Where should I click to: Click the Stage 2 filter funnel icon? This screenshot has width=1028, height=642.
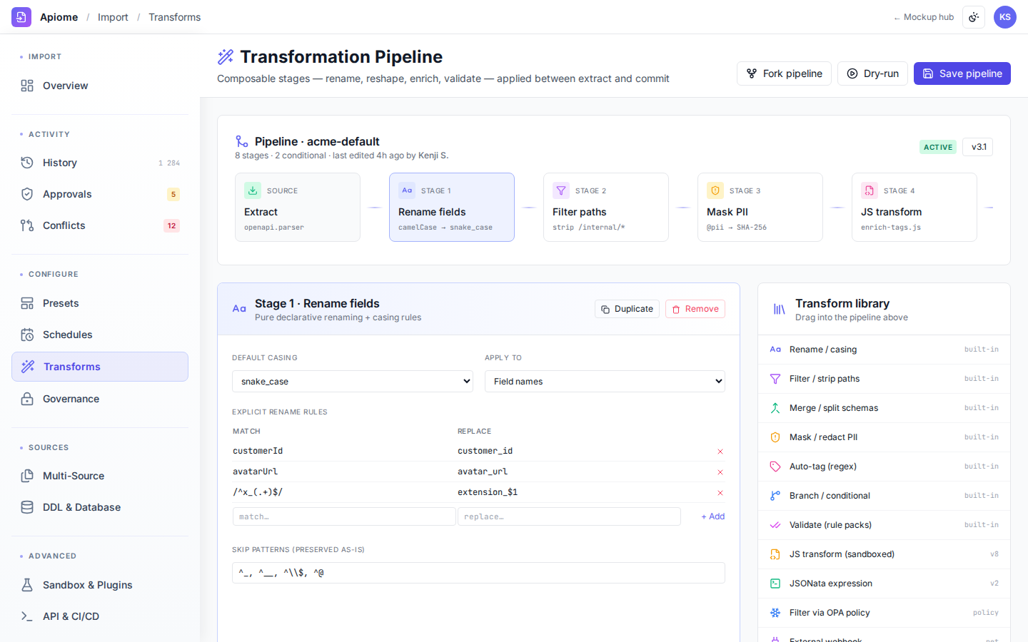pos(561,190)
